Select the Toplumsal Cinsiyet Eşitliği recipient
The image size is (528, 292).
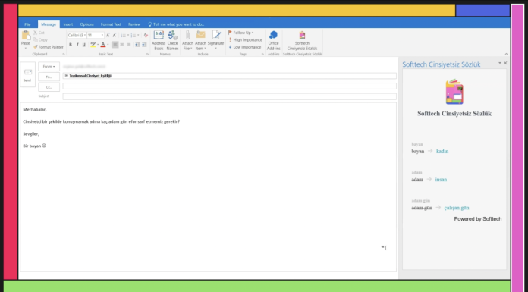tap(88, 76)
